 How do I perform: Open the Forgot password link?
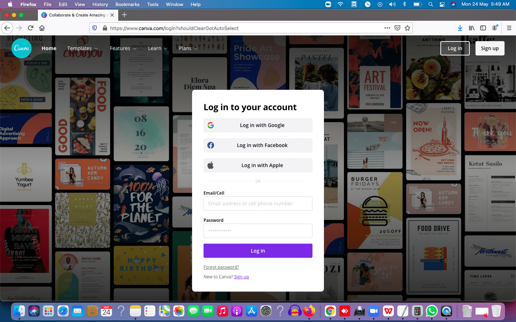click(221, 267)
